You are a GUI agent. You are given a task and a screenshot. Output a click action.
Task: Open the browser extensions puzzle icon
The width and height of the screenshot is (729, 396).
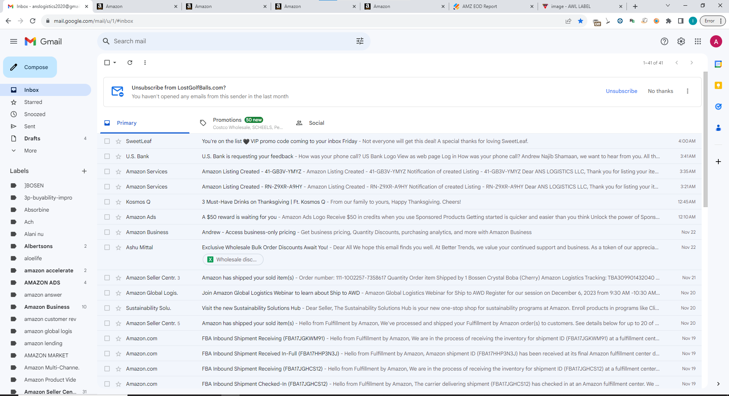pos(669,21)
